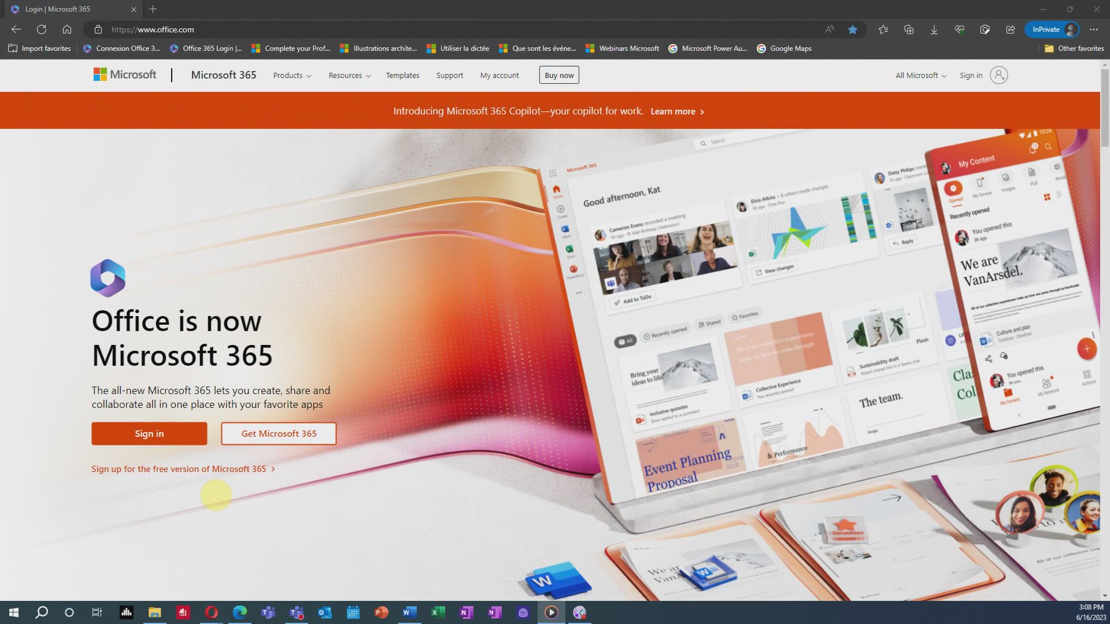
Task: Open the browser home page icon
Action: (67, 29)
